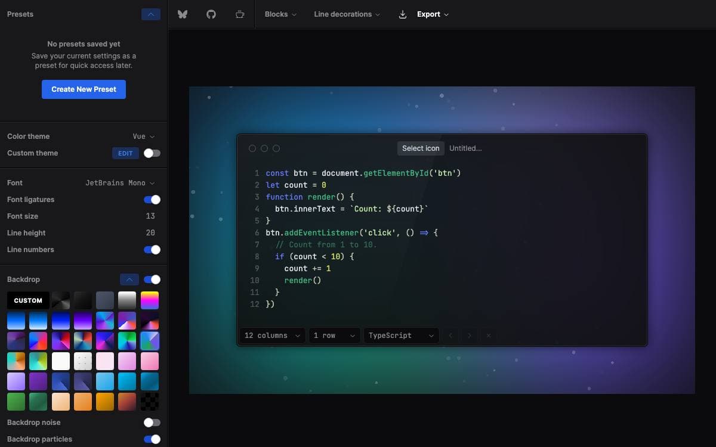Click the 'No presets saved yet' text
This screenshot has height=447, width=716.
[84, 44]
